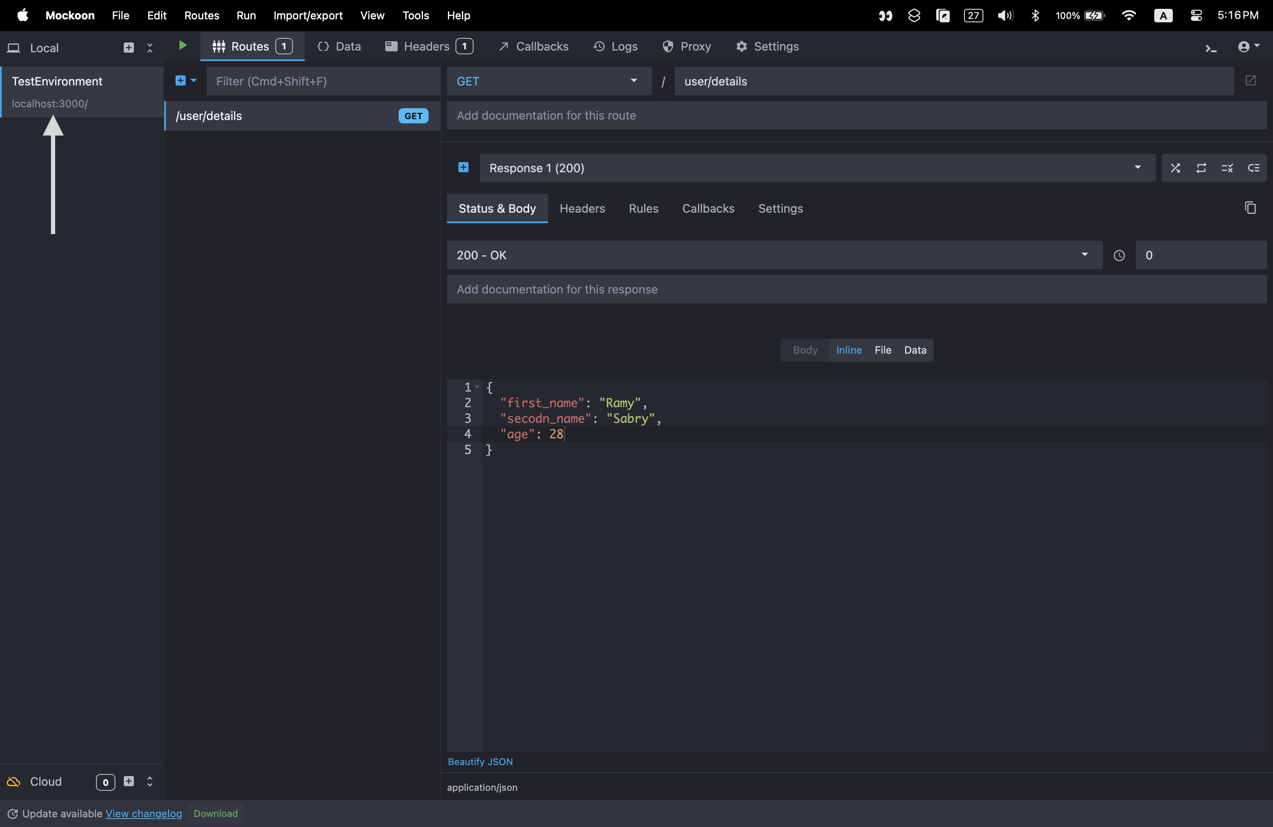Open macOS Control Center icon

click(1196, 16)
